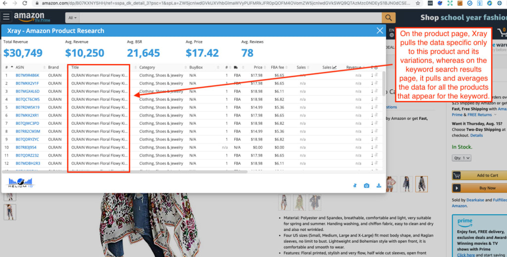Sort by the Sales trend chart column
Image resolution: width=507 pixels, height=257 pixels.
(329, 67)
